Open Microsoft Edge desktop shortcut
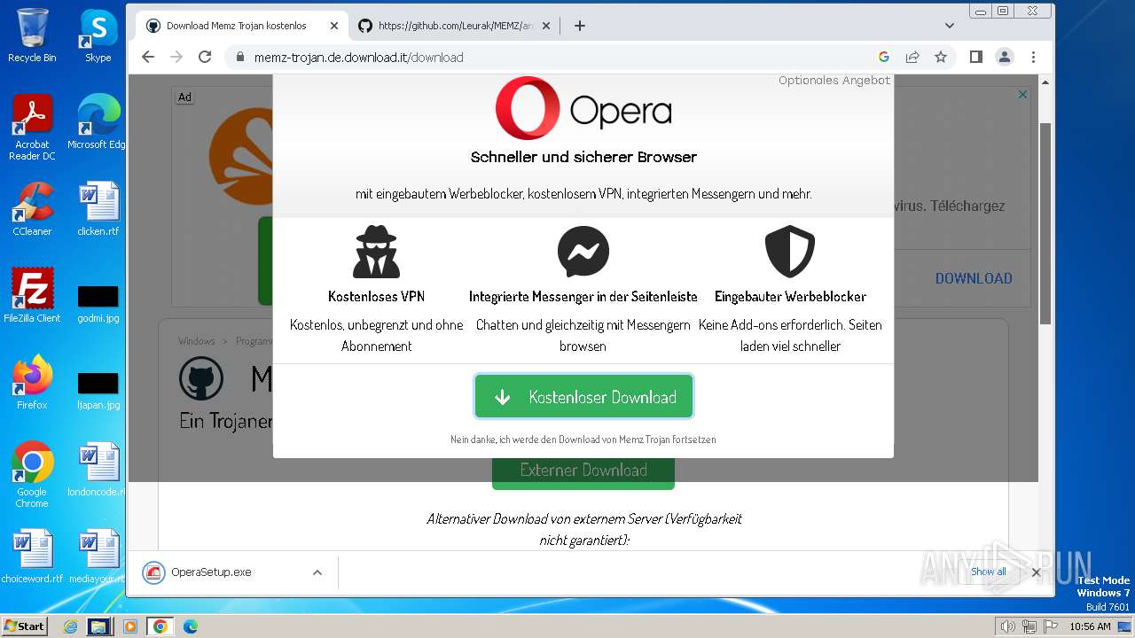Viewport: 1135px width, 638px height. pyautogui.click(x=98, y=122)
